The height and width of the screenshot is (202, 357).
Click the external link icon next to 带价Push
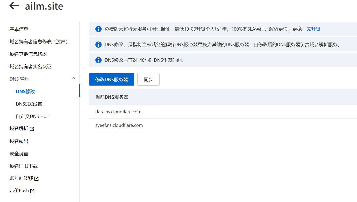[32, 191]
